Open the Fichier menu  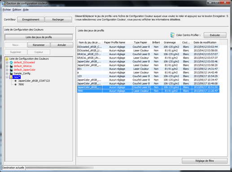coord(7,10)
